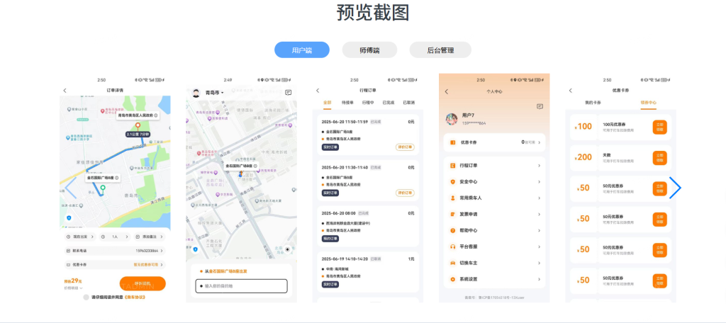Check the 乘车协议 agreement radio button

86,297
